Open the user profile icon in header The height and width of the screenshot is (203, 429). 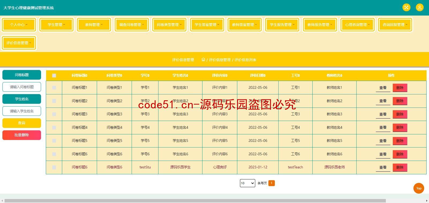(420, 8)
